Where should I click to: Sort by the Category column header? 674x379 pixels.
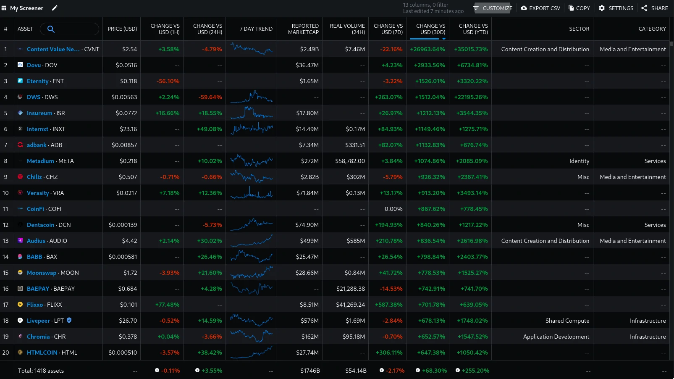[652, 29]
